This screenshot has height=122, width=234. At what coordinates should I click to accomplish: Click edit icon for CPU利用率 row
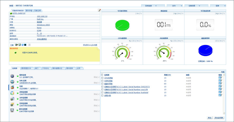tap(220, 78)
